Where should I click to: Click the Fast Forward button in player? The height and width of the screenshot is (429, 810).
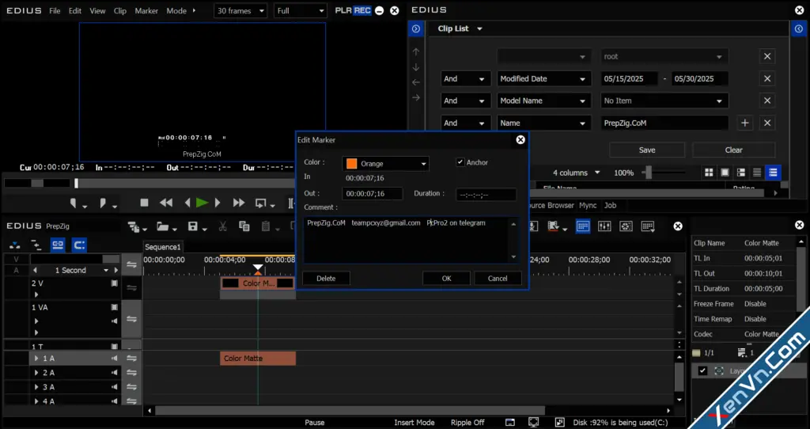[x=238, y=203]
